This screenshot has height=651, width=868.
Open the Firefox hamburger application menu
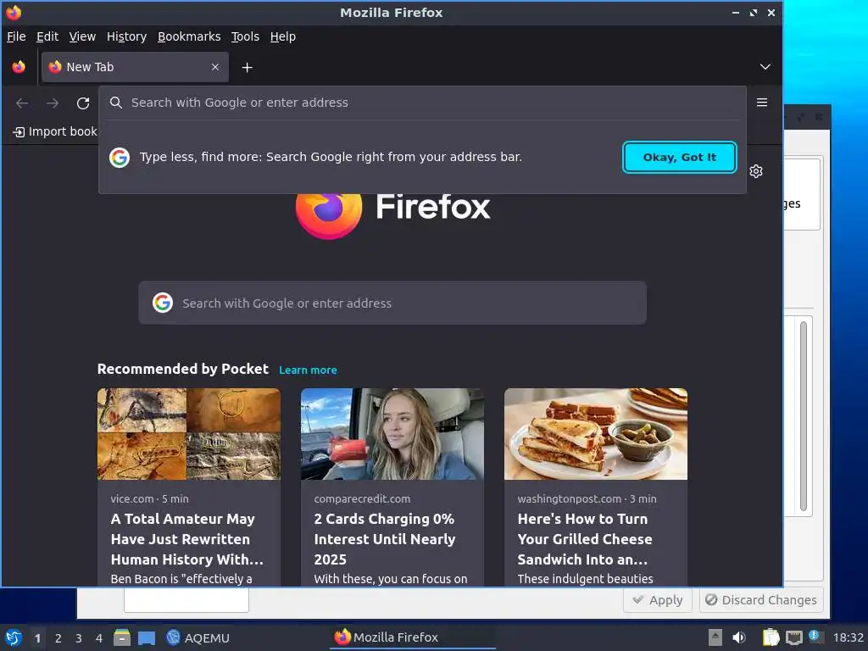pos(762,103)
